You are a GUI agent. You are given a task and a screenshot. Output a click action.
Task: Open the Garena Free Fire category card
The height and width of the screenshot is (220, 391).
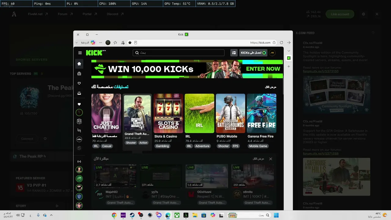tap(261, 113)
